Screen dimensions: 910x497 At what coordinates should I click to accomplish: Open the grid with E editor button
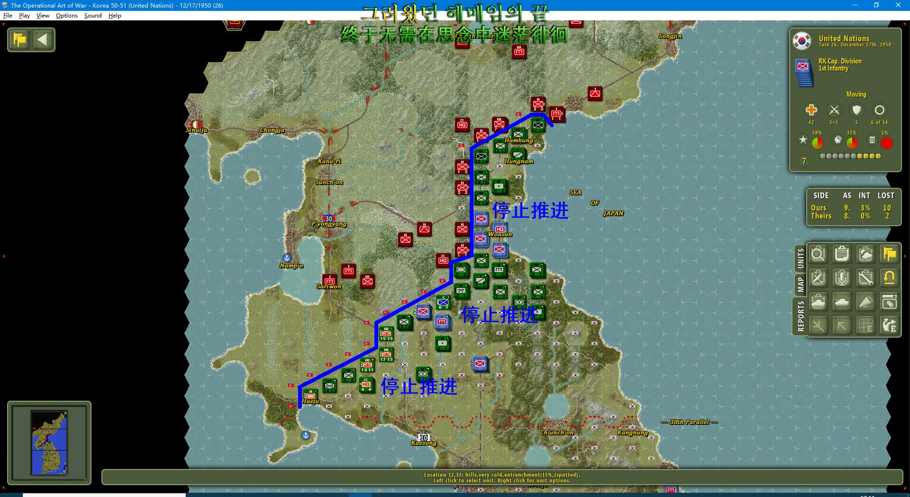click(865, 325)
